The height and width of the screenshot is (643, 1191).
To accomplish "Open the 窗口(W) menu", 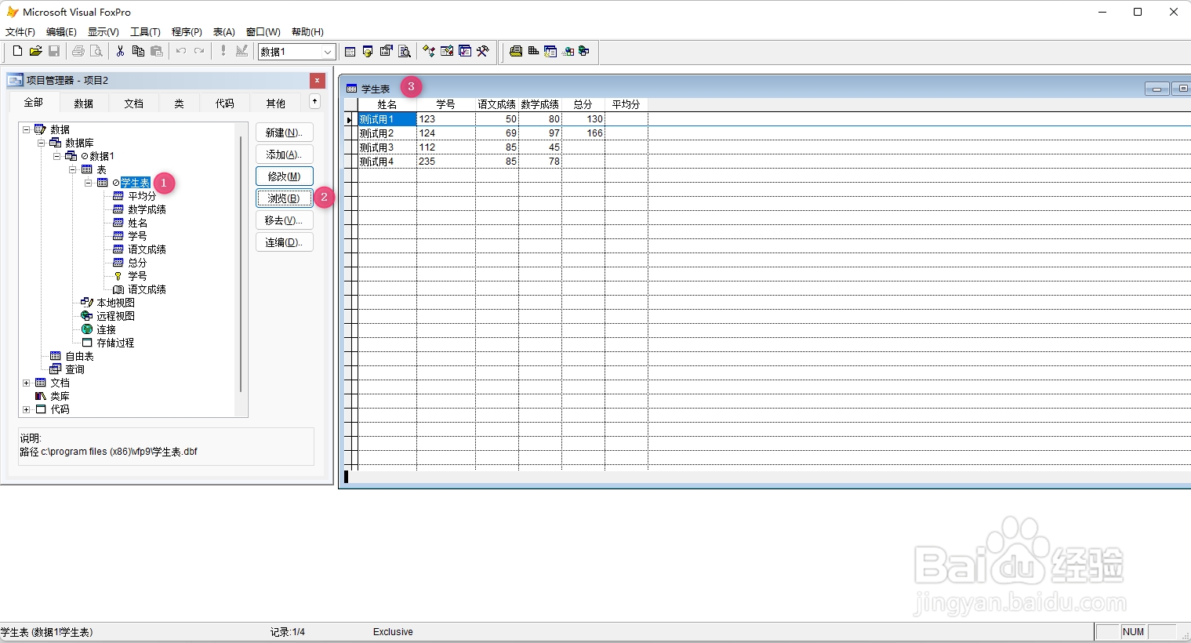I will 263,32.
